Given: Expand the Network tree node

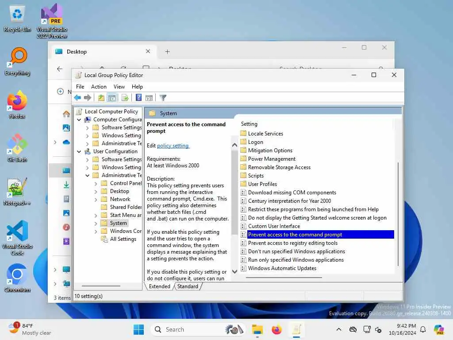Looking at the screenshot, I should tap(96, 200).
